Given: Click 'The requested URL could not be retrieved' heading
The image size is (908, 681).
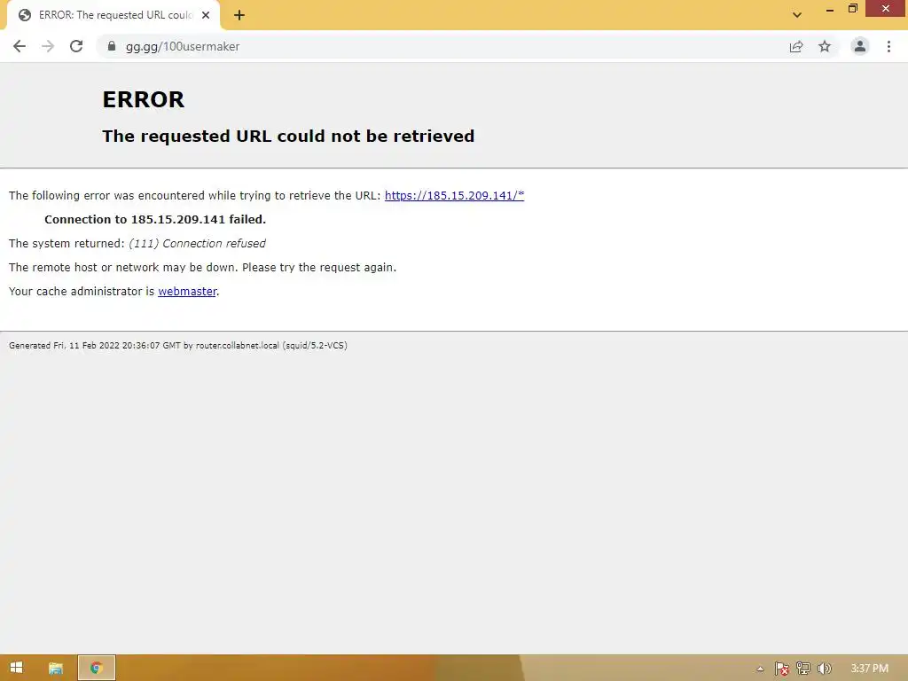Looking at the screenshot, I should [288, 136].
